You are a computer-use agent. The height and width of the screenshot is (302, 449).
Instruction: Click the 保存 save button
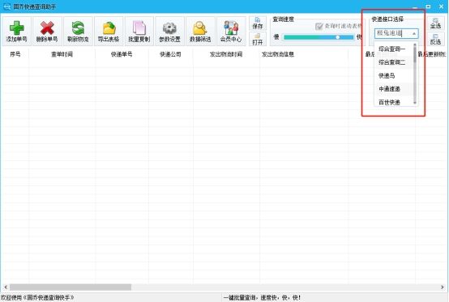[x=258, y=23]
